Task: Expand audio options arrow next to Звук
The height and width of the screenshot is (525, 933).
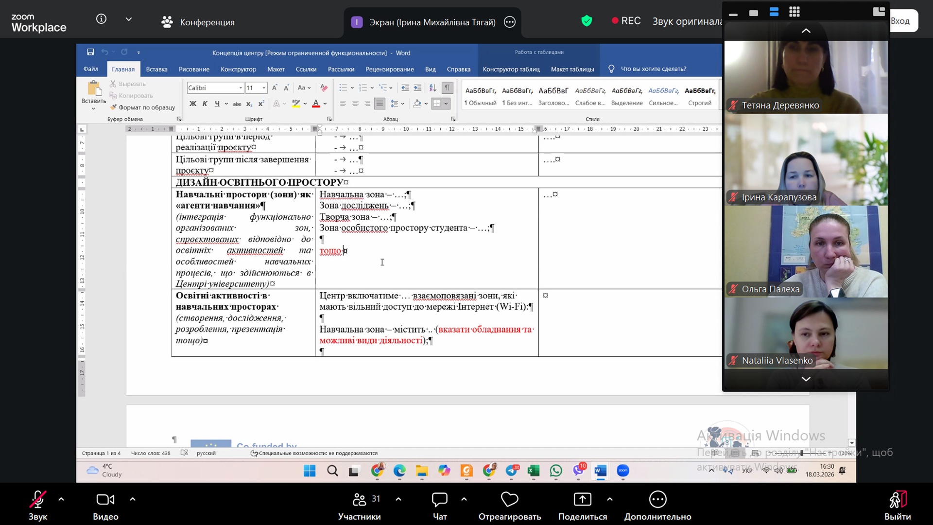Action: tap(61, 499)
